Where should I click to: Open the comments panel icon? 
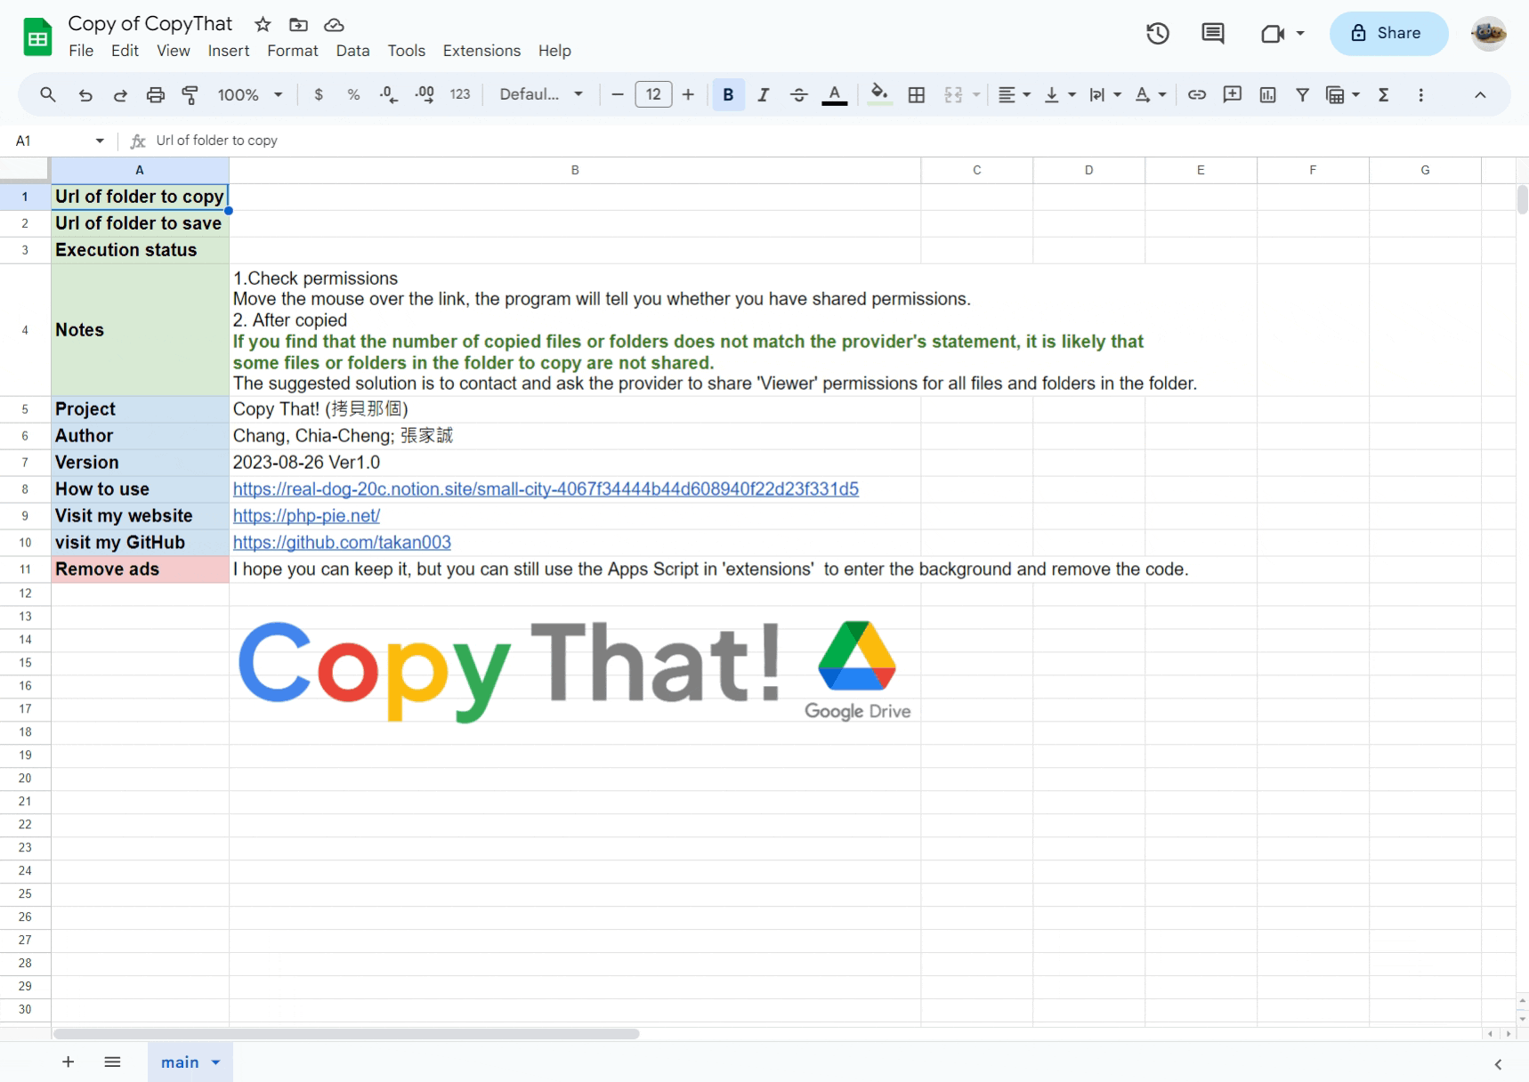1213,34
